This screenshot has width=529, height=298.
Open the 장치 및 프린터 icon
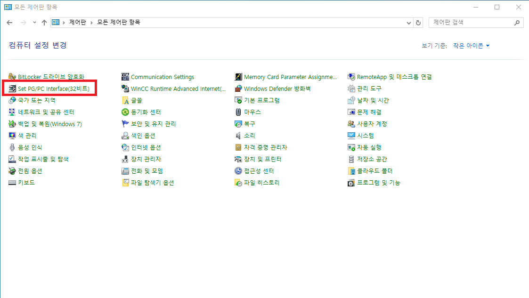point(238,159)
